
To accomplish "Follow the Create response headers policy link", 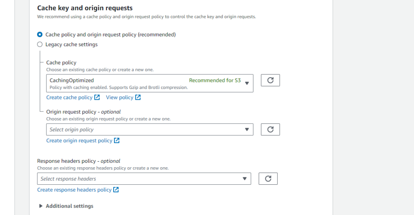I will pos(74,190).
